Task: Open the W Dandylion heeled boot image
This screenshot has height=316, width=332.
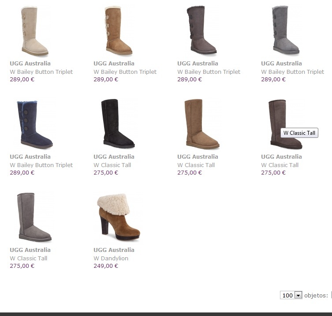Action: [119, 217]
